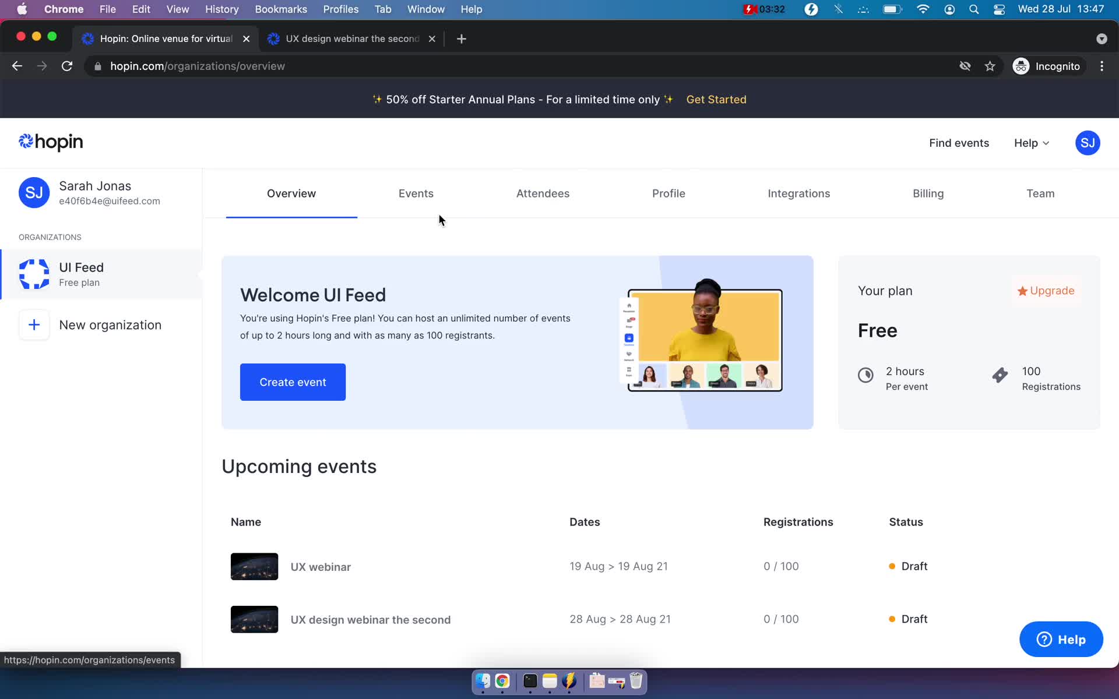Click the UX webinar thumbnail
Image resolution: width=1119 pixels, height=699 pixels.
(x=254, y=566)
